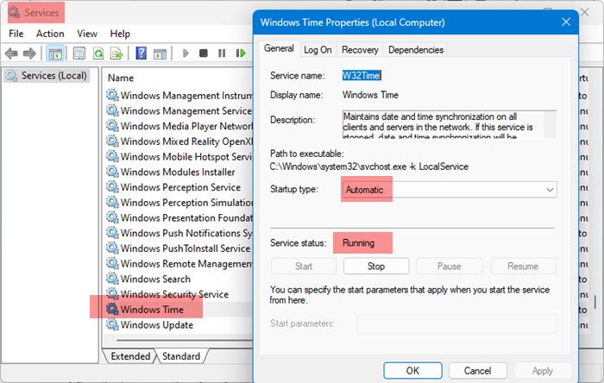Click the Apply button
The height and width of the screenshot is (383, 604).
[x=543, y=370]
